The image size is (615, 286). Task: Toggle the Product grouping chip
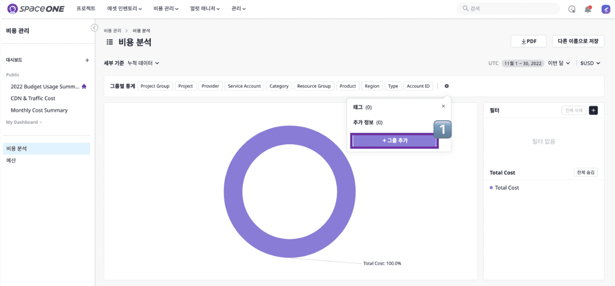(348, 86)
